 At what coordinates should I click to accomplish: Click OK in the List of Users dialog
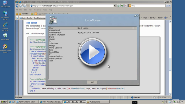pyautogui.click(x=92, y=82)
